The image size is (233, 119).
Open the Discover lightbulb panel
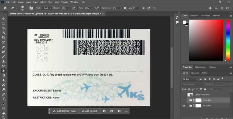(x=222, y=8)
